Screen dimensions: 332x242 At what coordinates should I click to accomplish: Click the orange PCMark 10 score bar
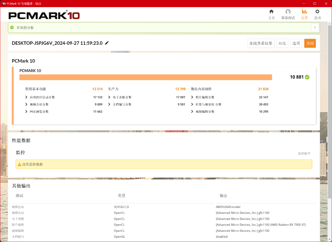point(146,77)
